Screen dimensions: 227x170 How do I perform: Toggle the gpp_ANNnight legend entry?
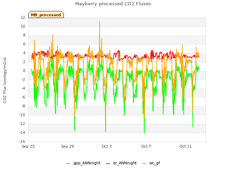click(83, 163)
